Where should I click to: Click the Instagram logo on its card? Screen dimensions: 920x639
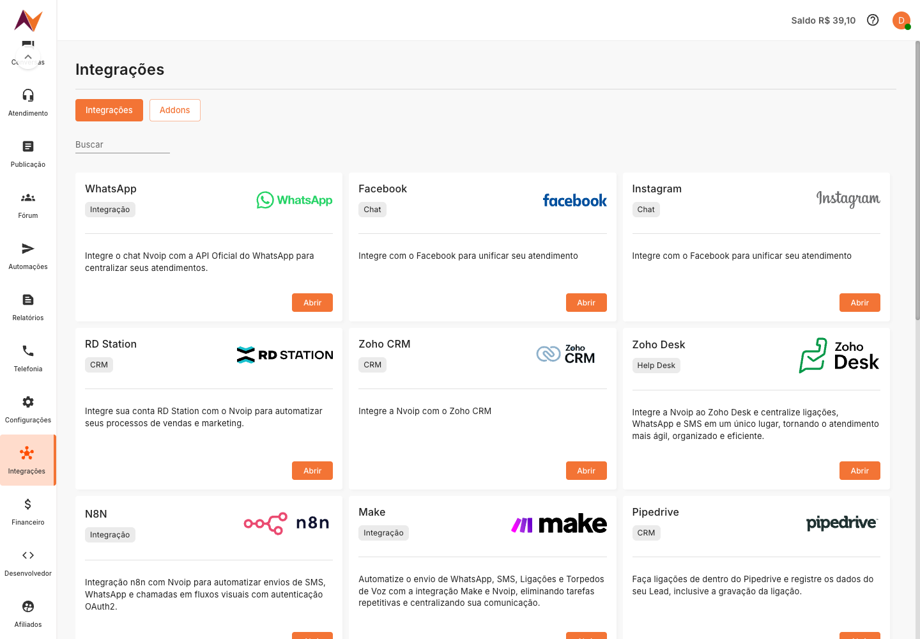point(848,199)
